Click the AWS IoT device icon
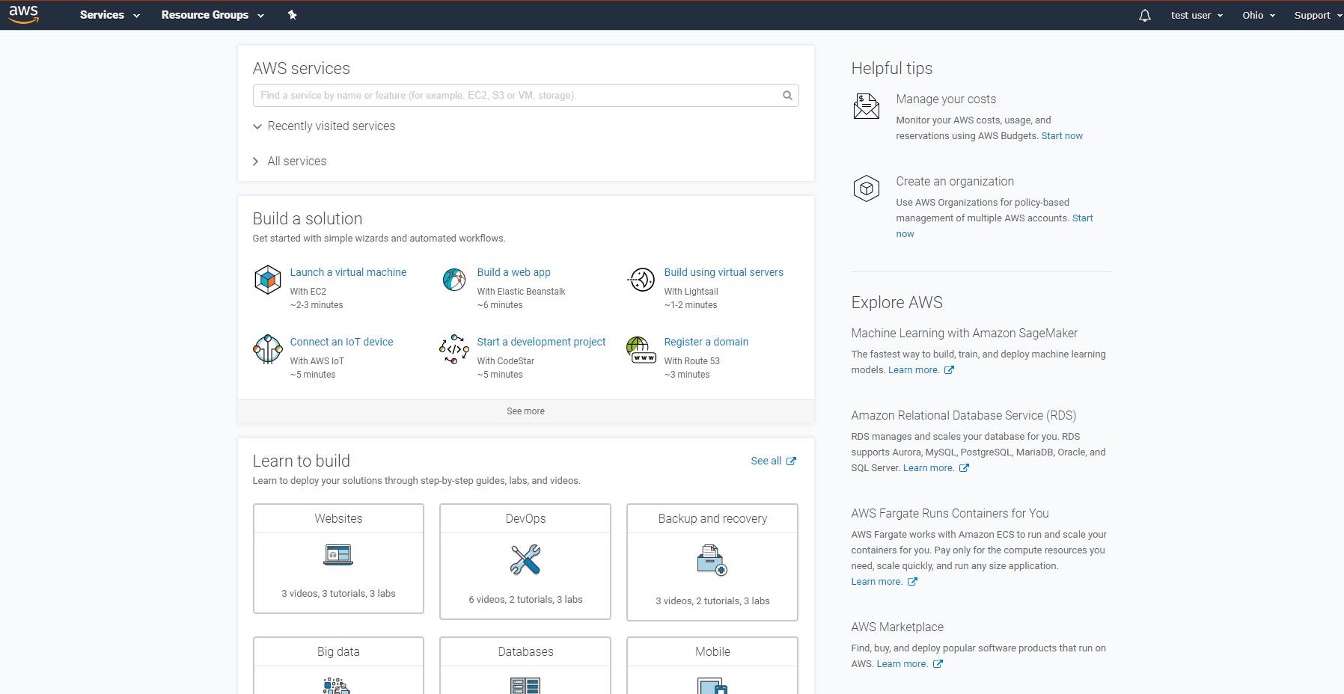The height and width of the screenshot is (694, 1344). click(x=267, y=349)
